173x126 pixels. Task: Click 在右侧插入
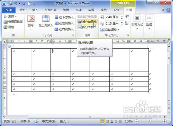tap(64, 29)
